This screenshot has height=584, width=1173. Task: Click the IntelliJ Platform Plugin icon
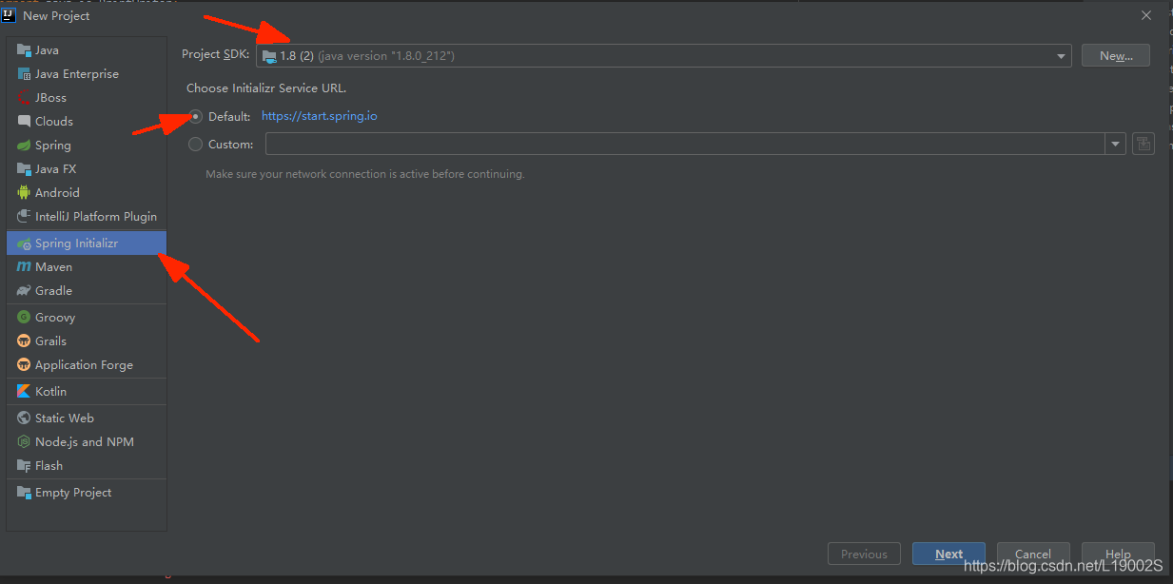pos(24,217)
